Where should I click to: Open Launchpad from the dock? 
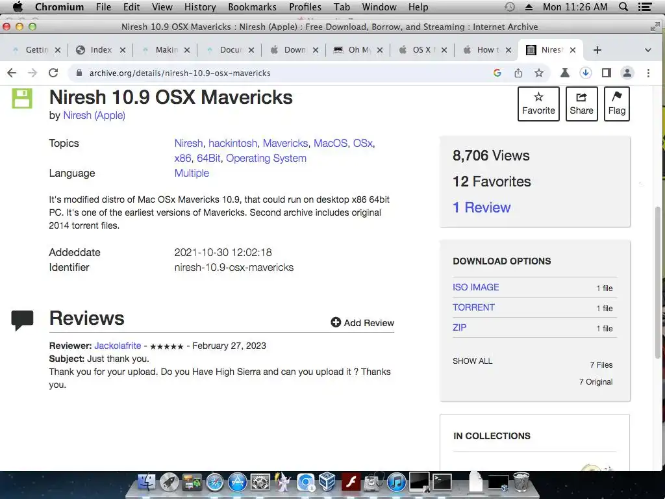point(169,483)
